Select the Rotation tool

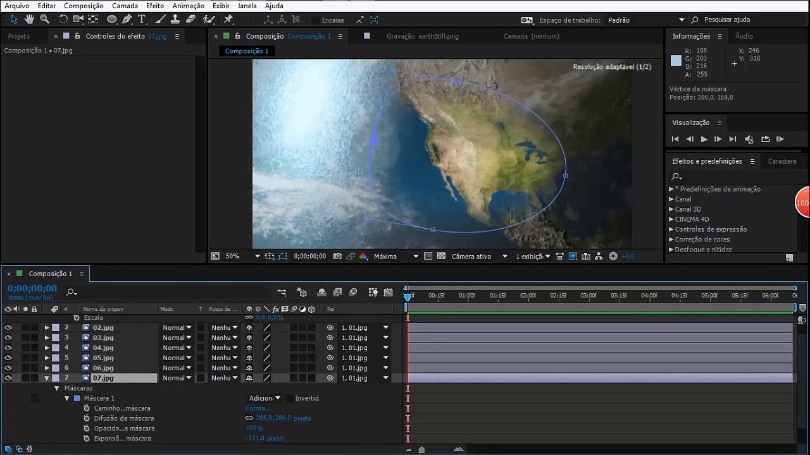(x=63, y=20)
